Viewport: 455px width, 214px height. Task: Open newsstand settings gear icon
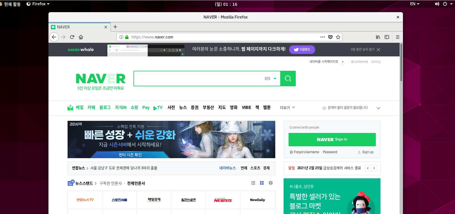pos(271,183)
